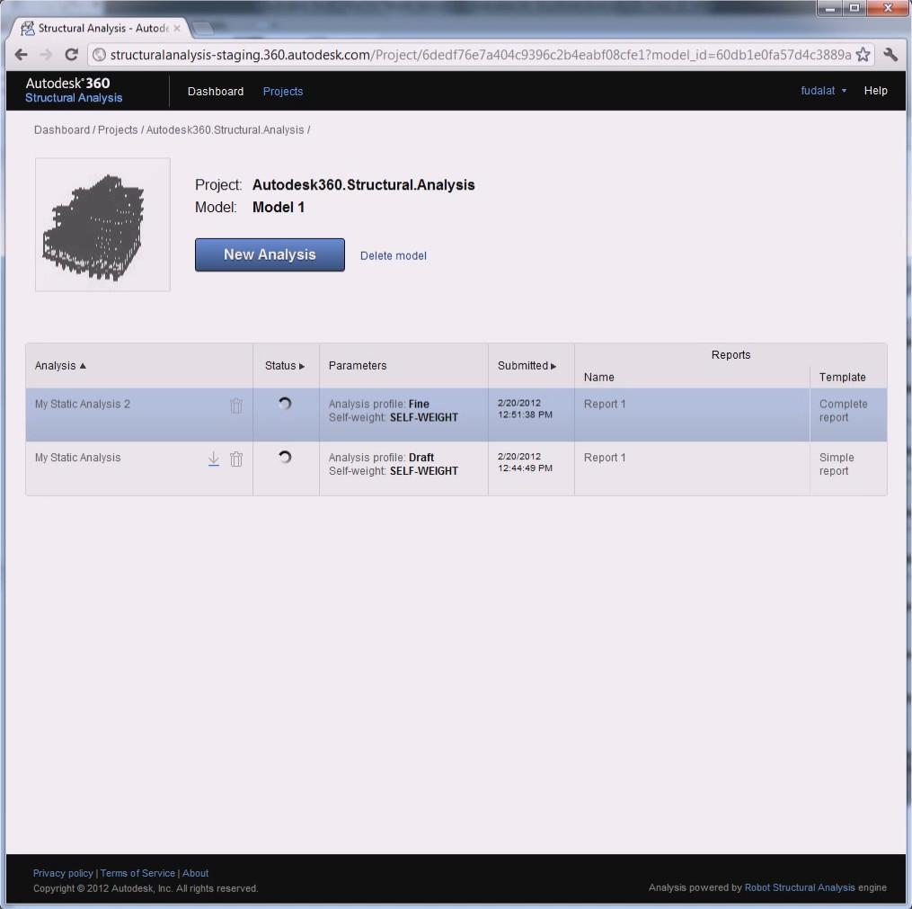This screenshot has width=912, height=909.
Task: Go to Dashboard in top navigation
Action: [216, 92]
